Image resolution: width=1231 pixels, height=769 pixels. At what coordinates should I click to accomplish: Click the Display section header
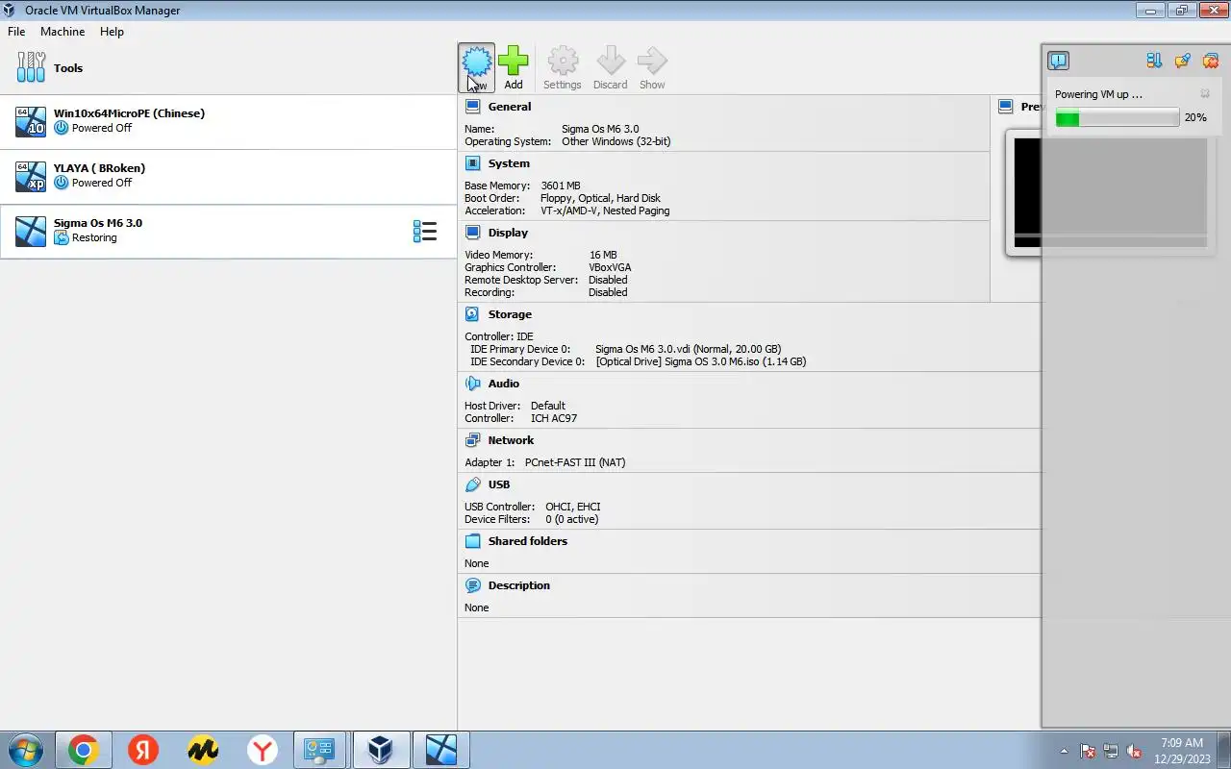508,233
